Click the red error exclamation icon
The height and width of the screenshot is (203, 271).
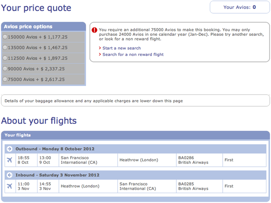[x=94, y=30]
